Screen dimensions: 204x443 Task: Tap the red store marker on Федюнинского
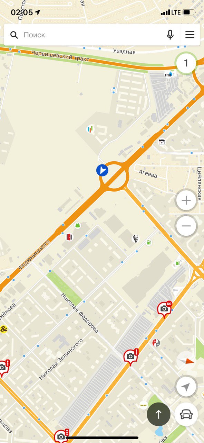(70, 237)
